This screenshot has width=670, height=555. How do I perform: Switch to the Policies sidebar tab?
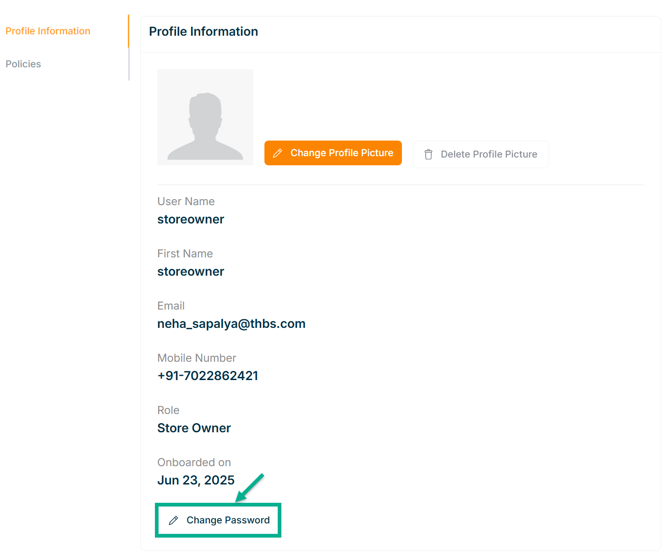tap(23, 64)
